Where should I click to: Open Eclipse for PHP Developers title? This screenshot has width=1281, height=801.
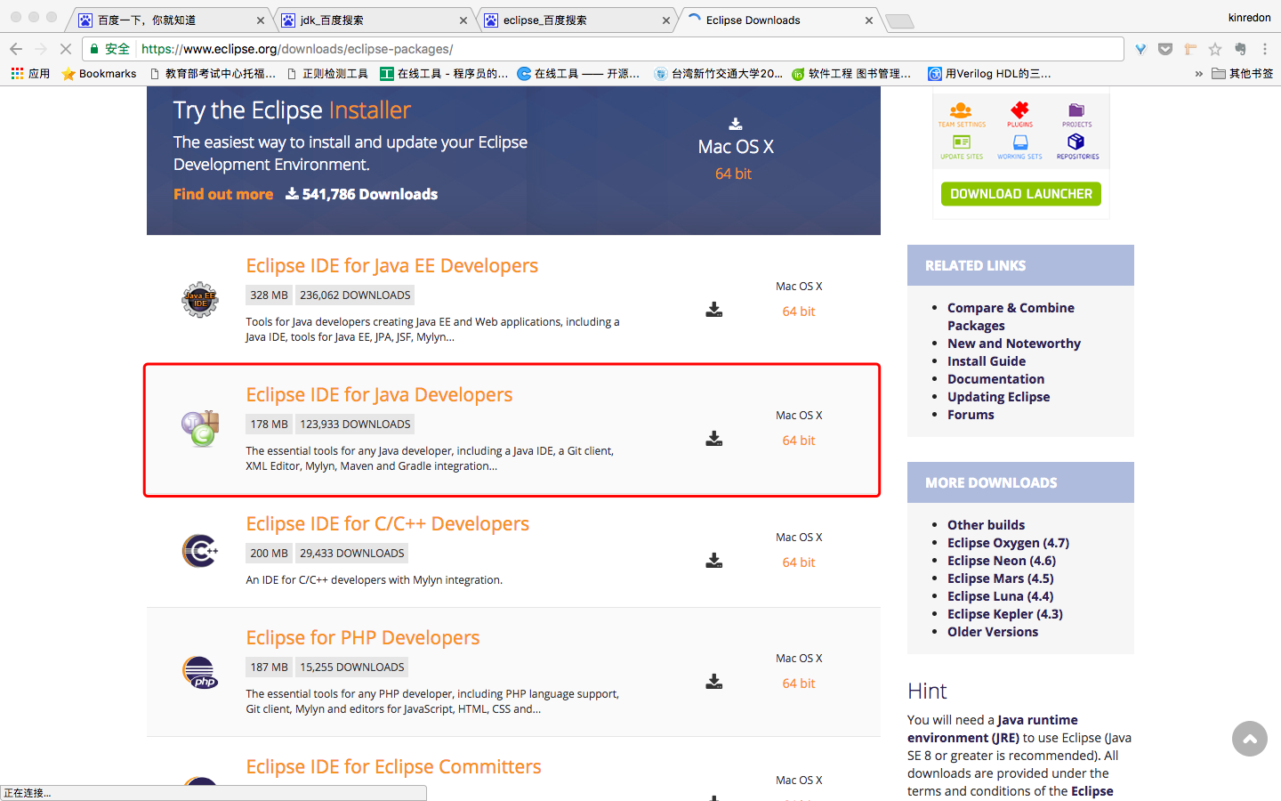click(x=363, y=638)
